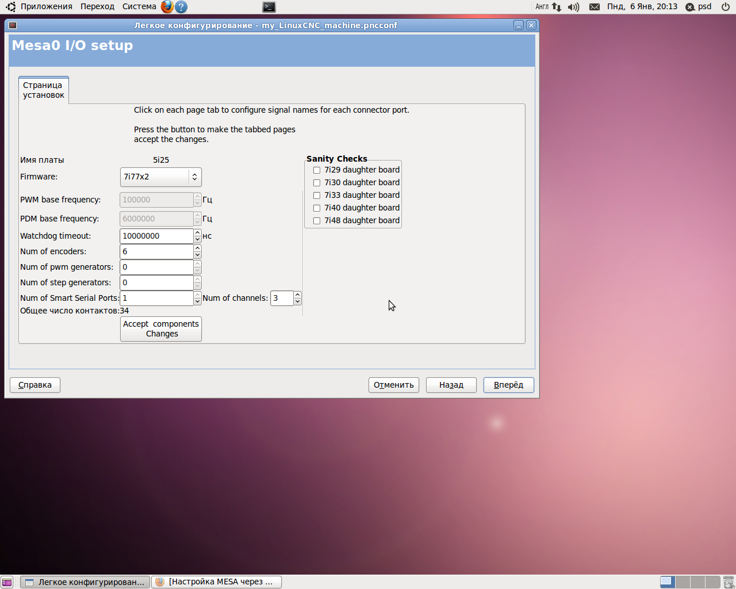Focus the Num of step generators field
Viewport: 736px width, 589px height.
pos(157,282)
